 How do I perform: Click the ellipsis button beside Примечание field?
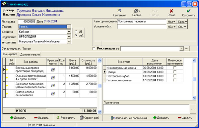tap(193, 109)
